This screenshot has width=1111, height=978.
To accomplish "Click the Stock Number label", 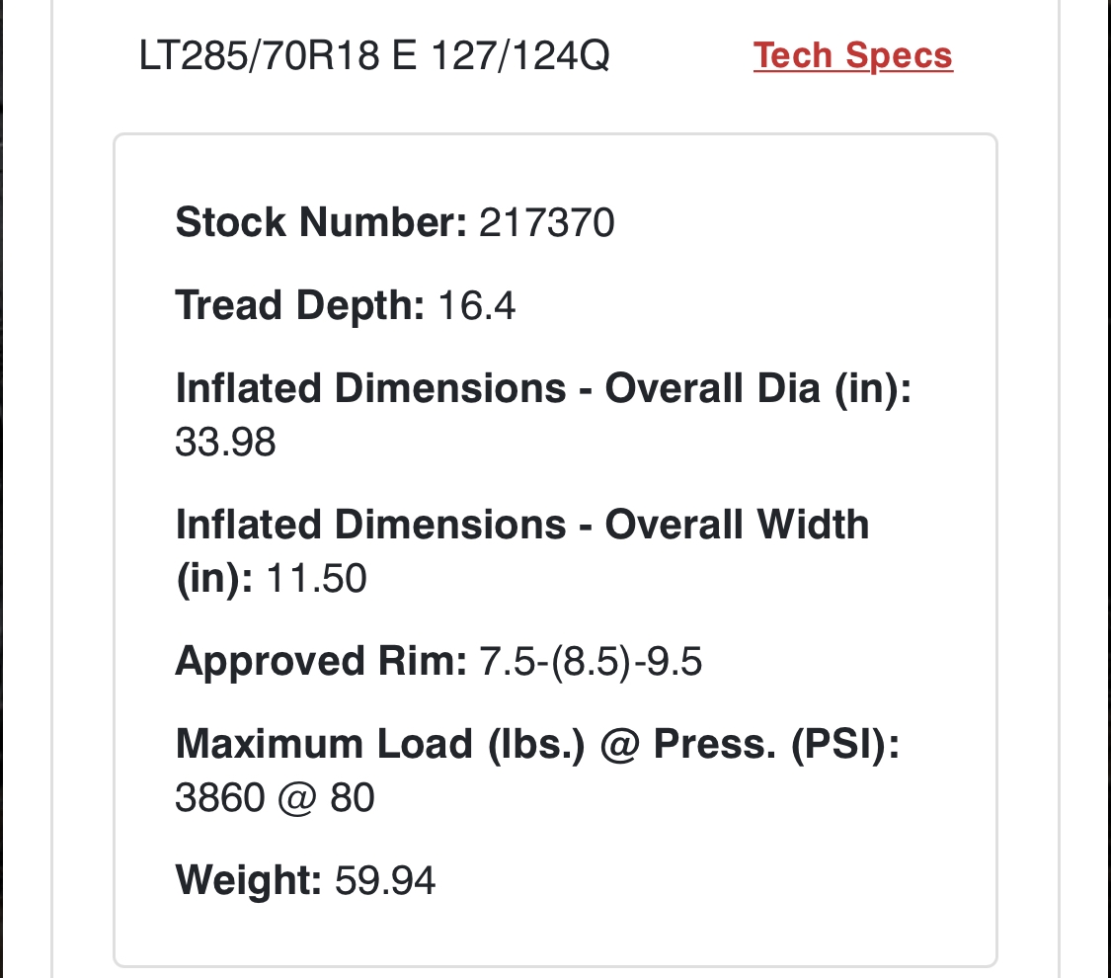I will (321, 222).
